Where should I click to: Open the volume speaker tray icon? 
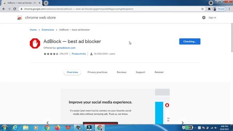(x=216, y=128)
